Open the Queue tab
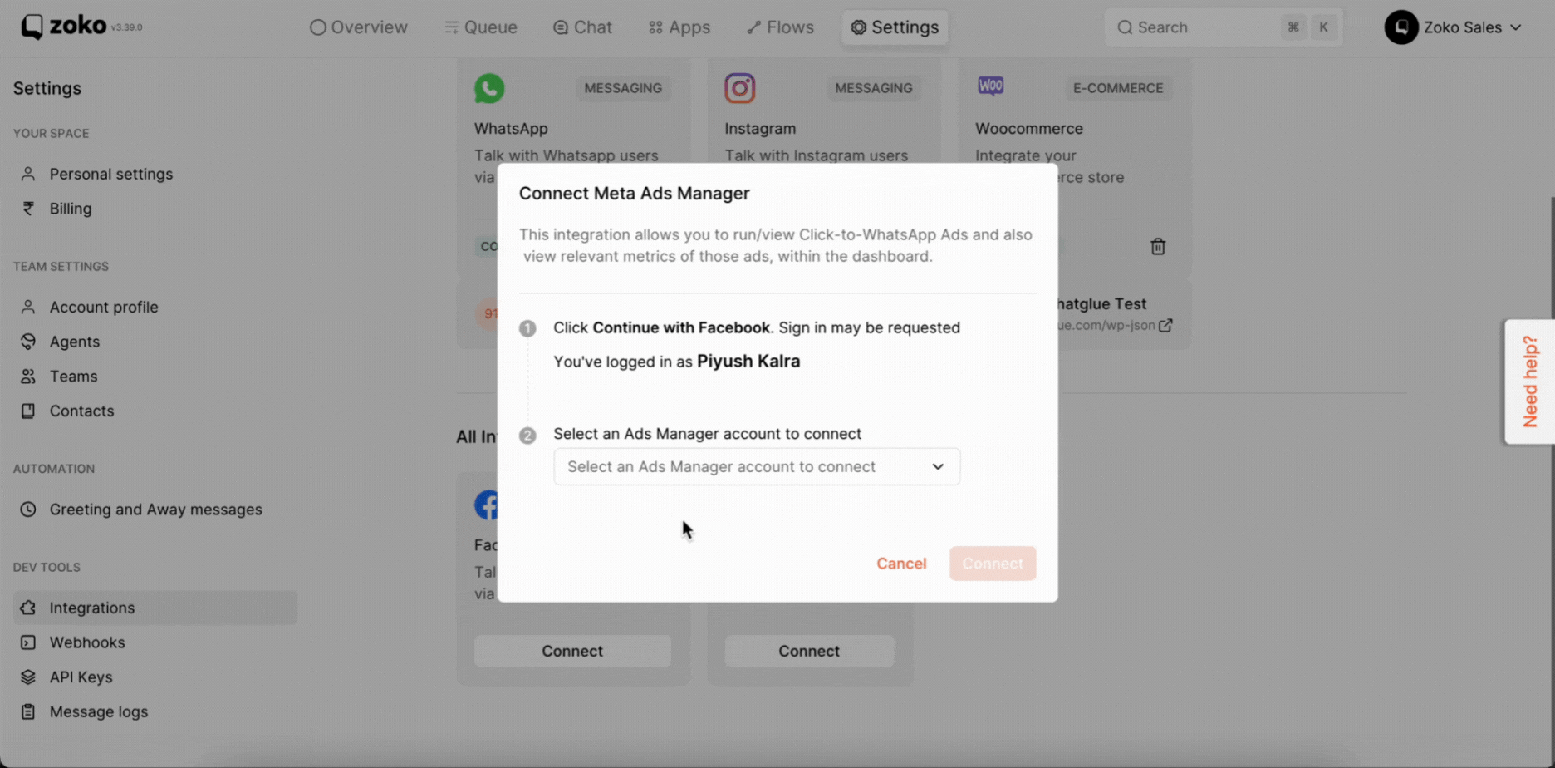1555x768 pixels. tap(480, 27)
